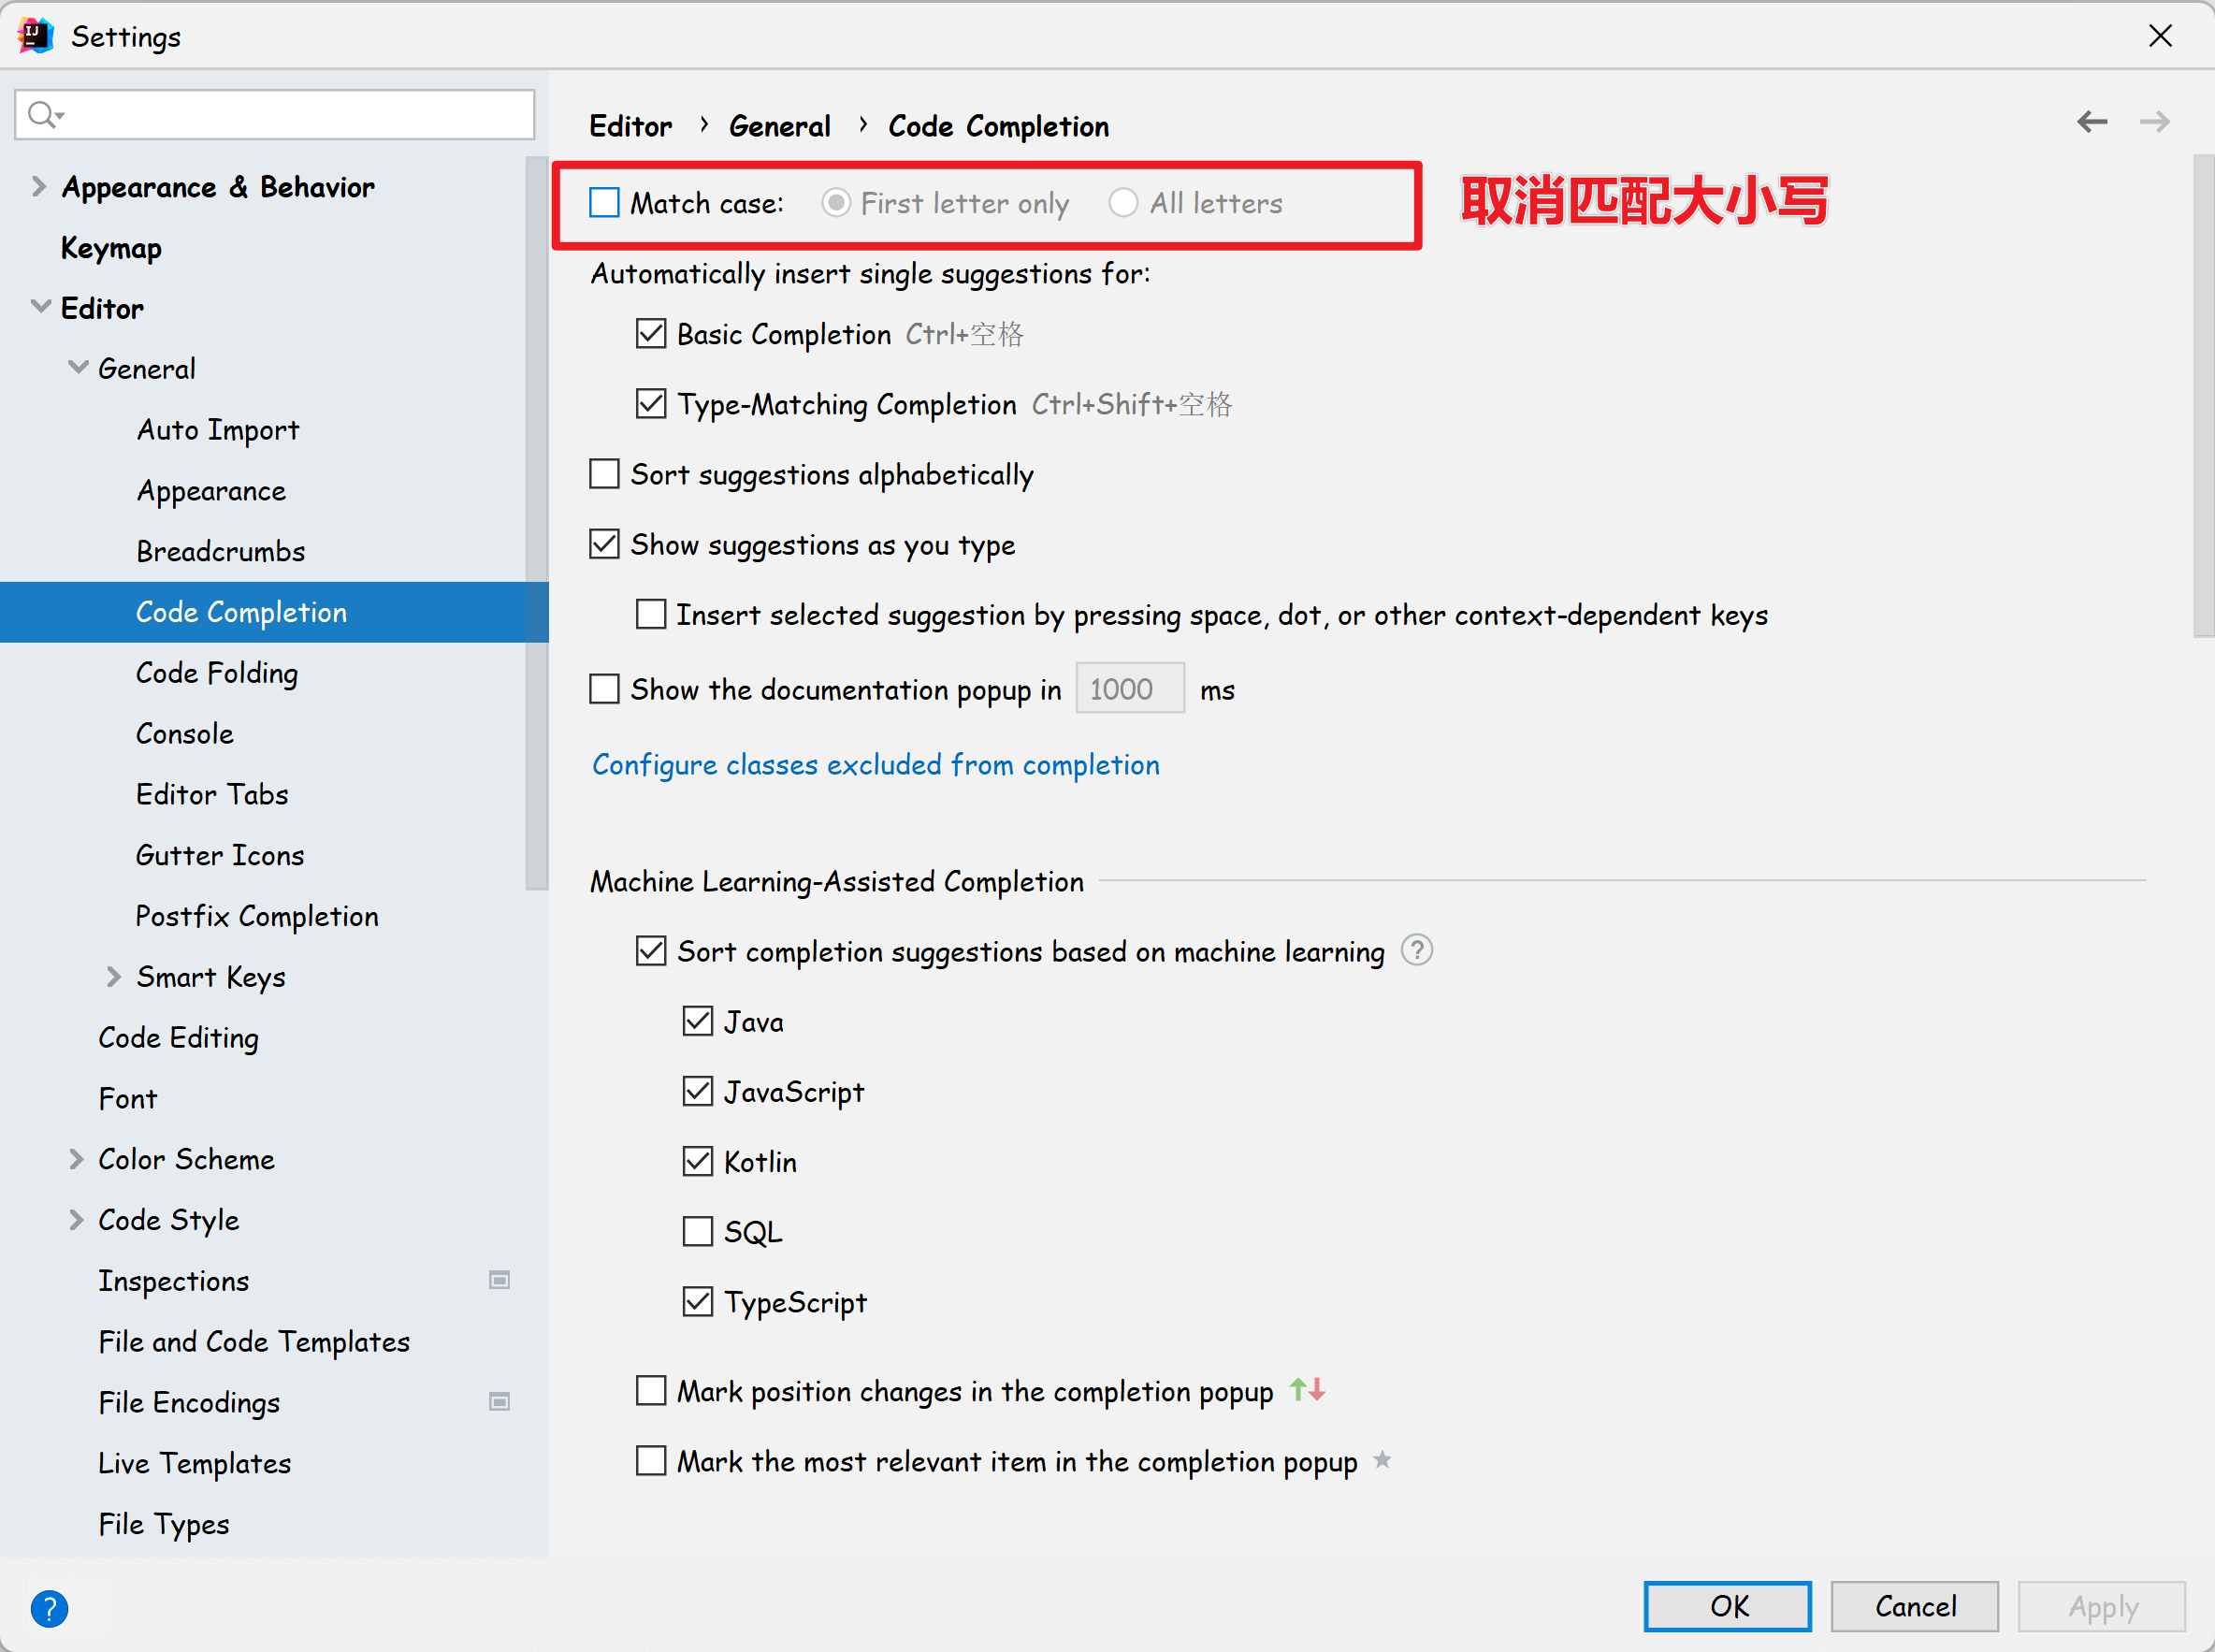Select Code Folding in the tree
Image resolution: width=2215 pixels, height=1652 pixels.
(x=216, y=673)
